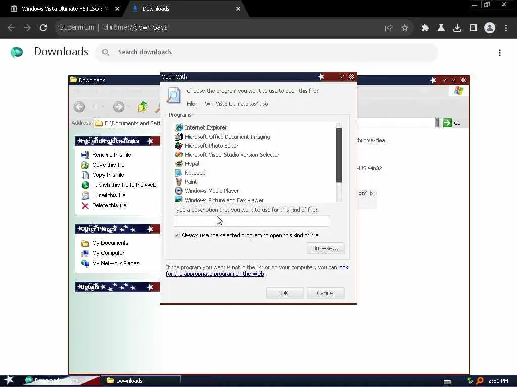Image resolution: width=517 pixels, height=387 pixels.
Task: Click the file description text field
Action: [x=251, y=221]
